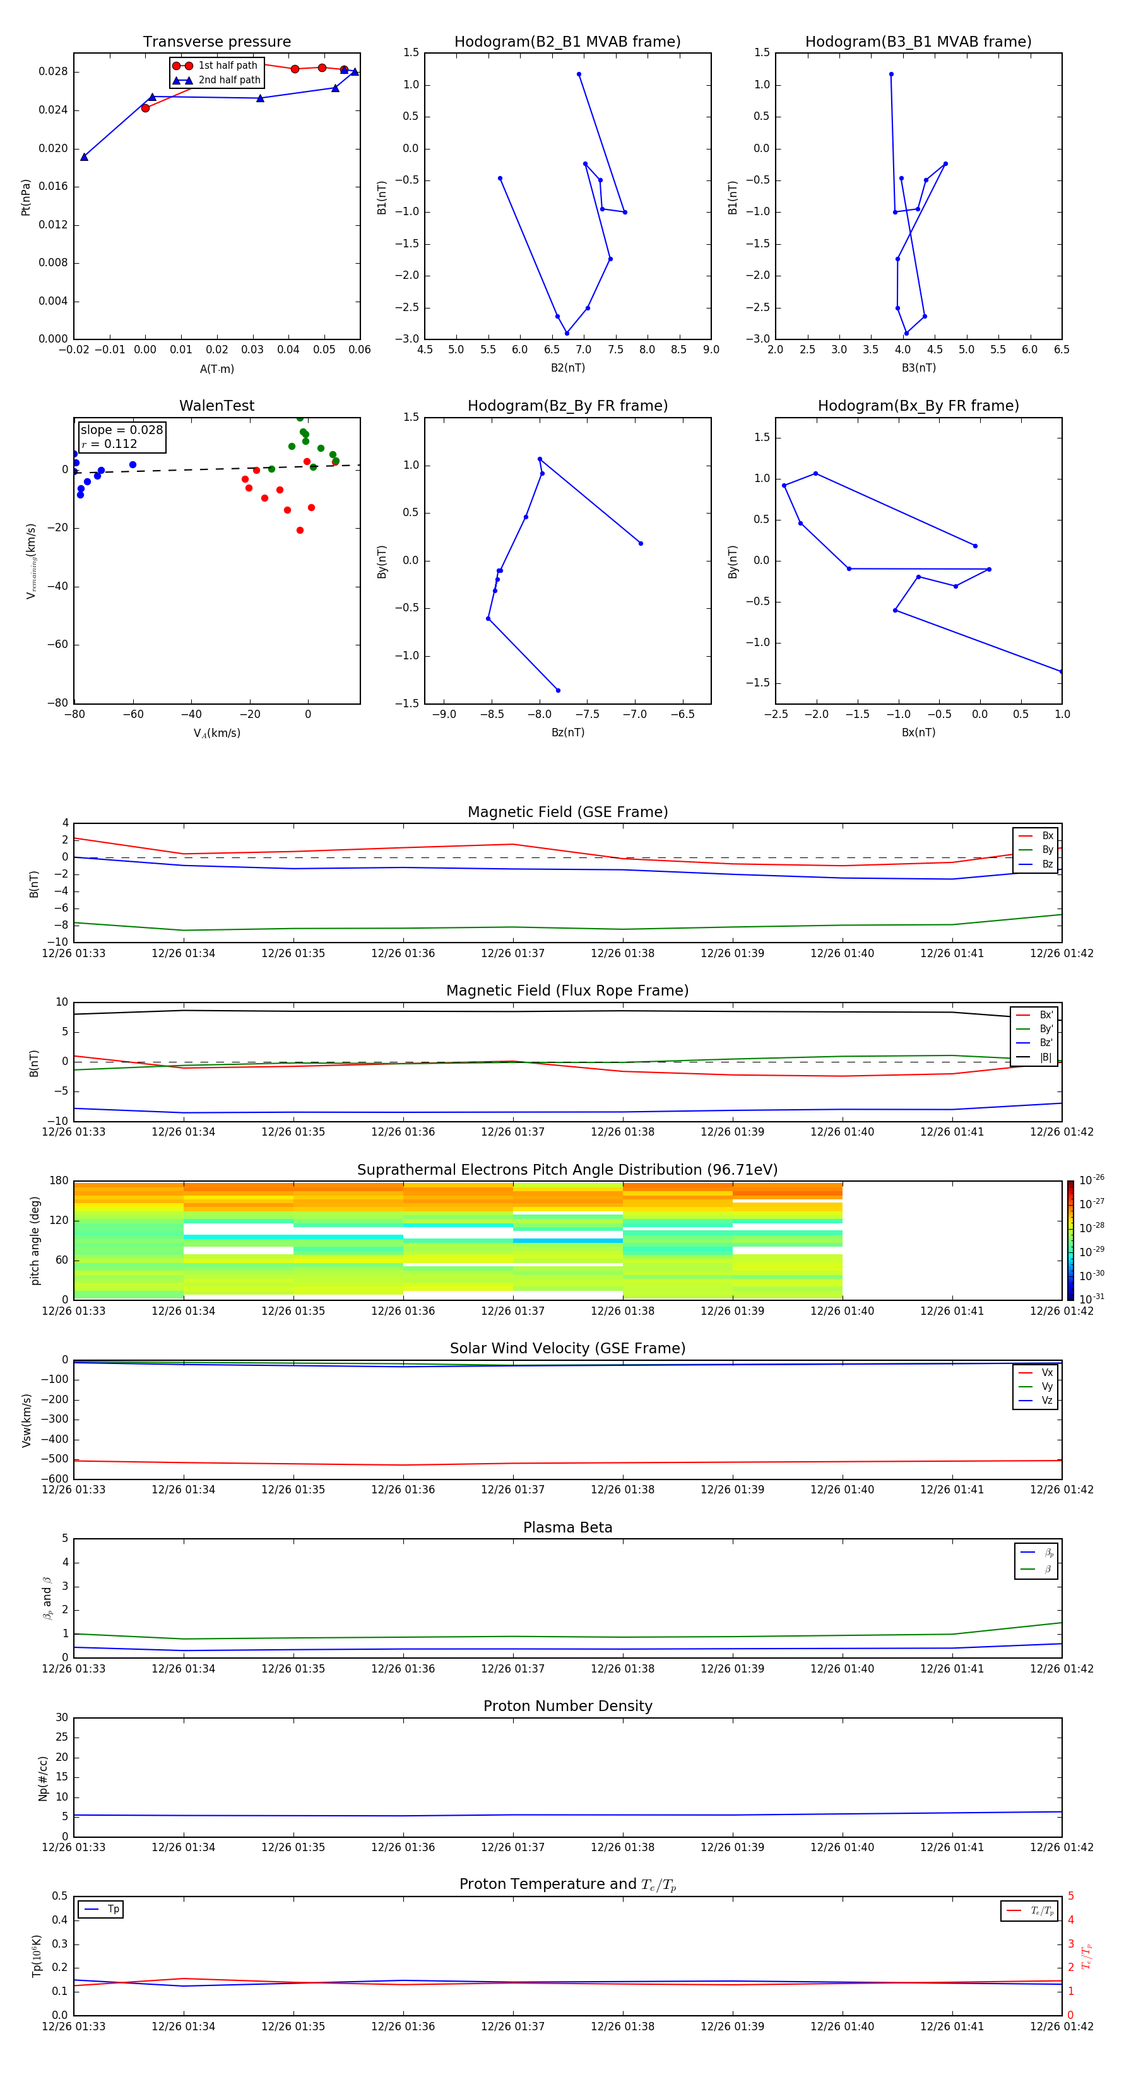This screenshot has width=1136, height=2082.
Task: Click the Vz legend entry in velocity plot
Action: pos(1036,1401)
